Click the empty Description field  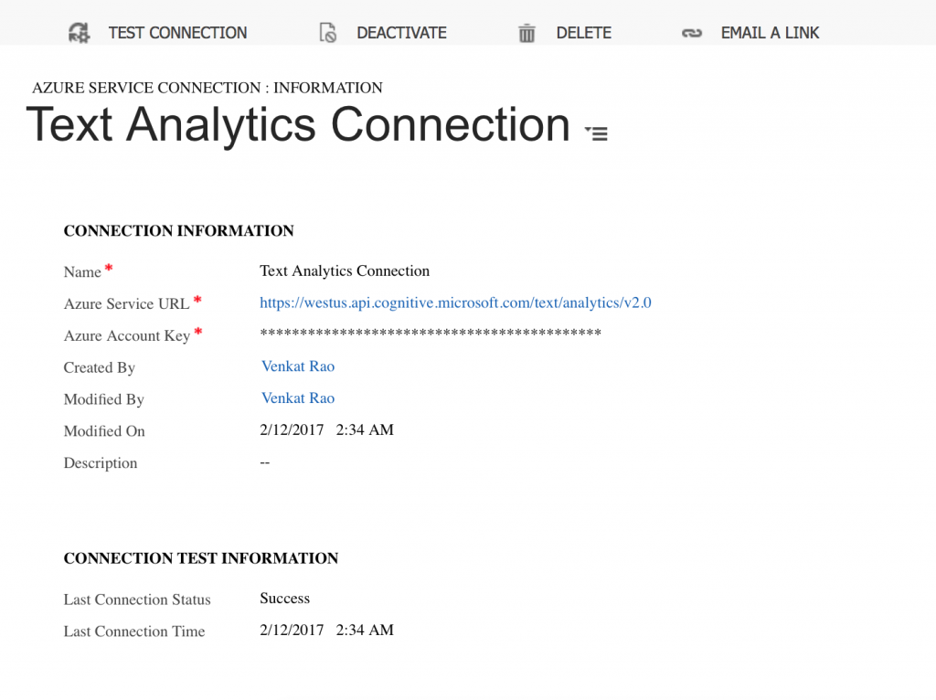click(265, 462)
